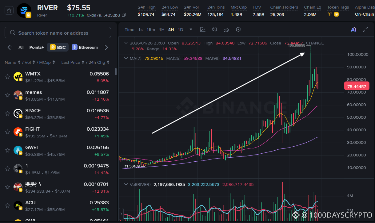This screenshot has height=223, width=375.
Task: Click the Mkt Cap 1.48B value
Action: pyautogui.click(x=237, y=14)
